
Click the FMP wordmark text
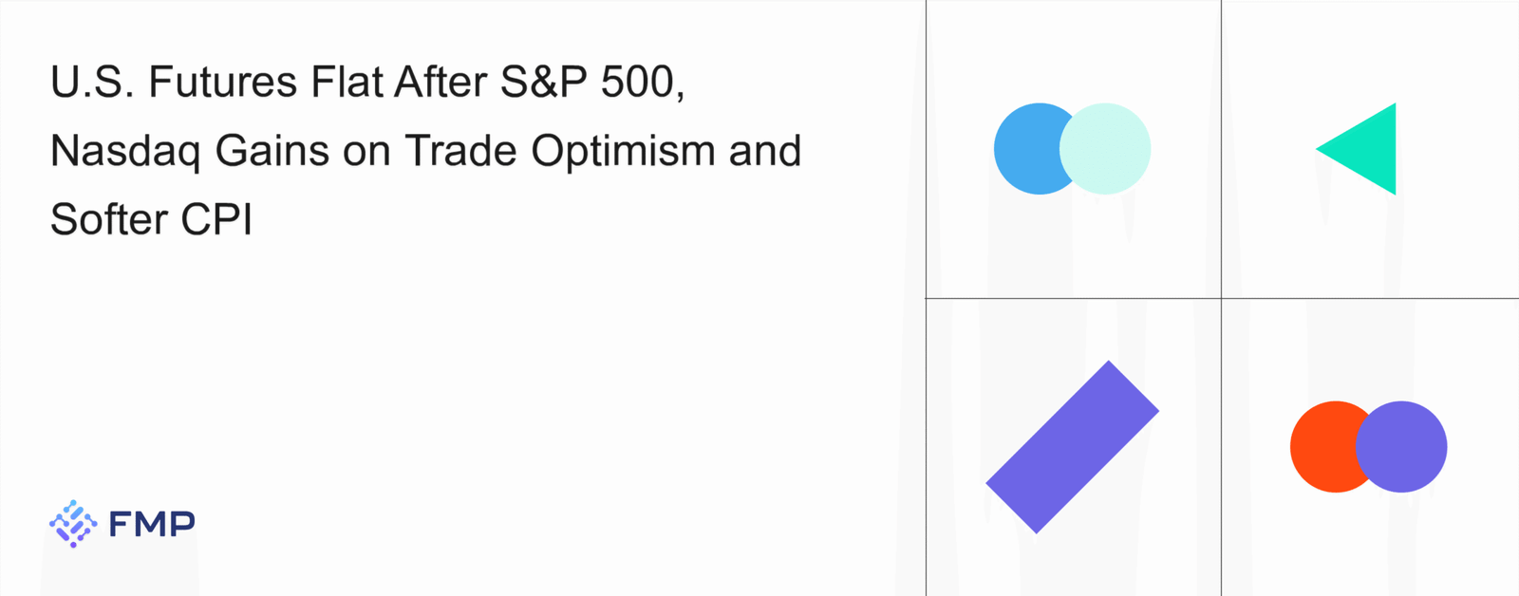pos(152,524)
